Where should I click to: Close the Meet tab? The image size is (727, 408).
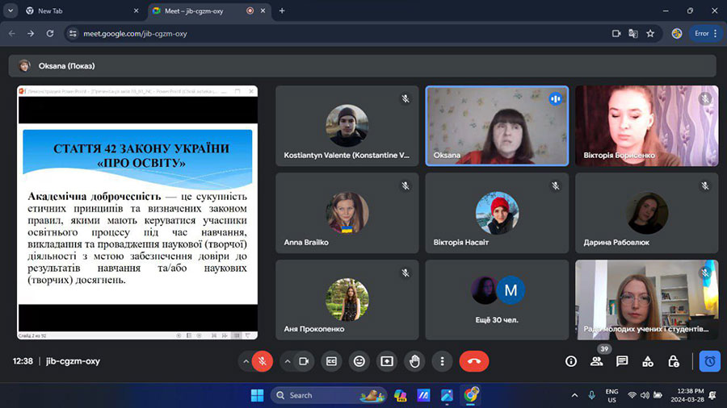(x=263, y=10)
